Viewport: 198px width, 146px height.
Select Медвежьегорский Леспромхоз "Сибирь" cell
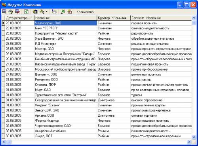pyautogui.click(x=66, y=54)
